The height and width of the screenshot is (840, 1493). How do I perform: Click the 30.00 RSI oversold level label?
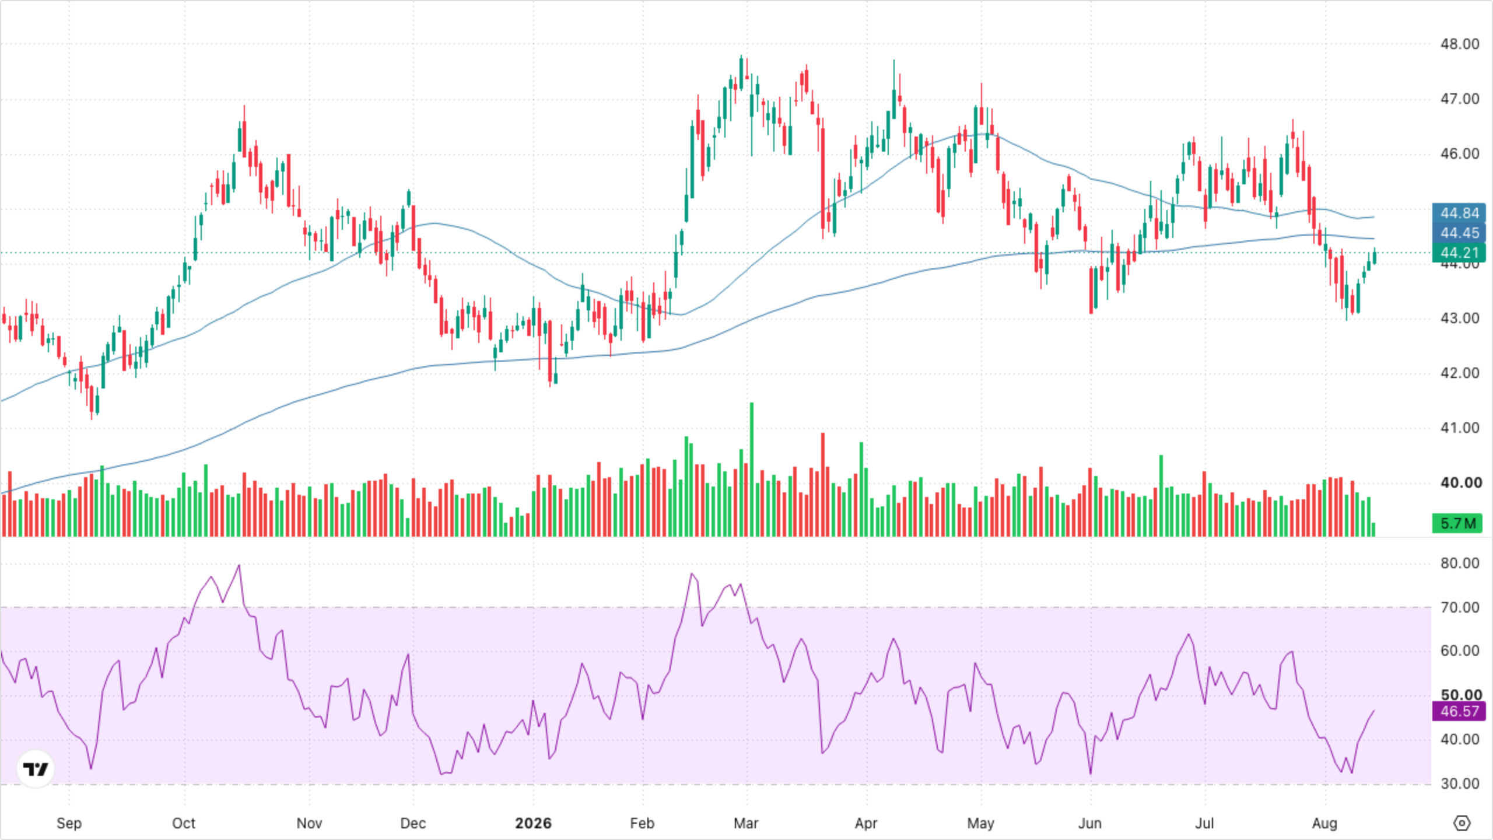tap(1459, 783)
